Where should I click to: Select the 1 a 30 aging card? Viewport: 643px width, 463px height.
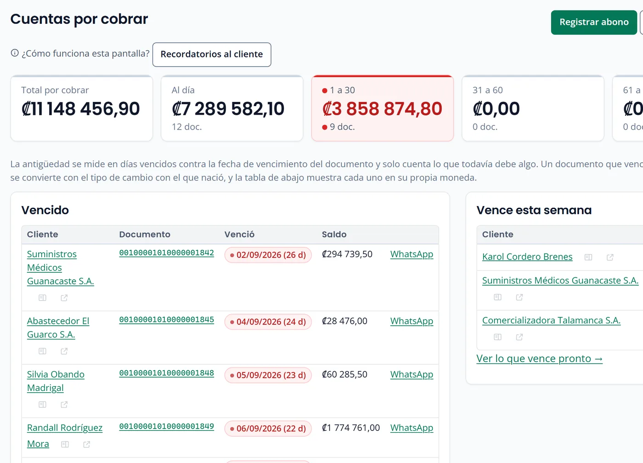click(382, 108)
